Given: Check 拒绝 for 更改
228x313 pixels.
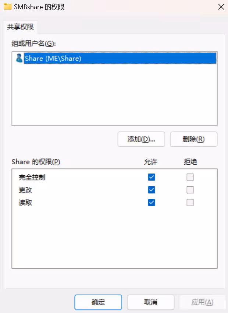Looking at the screenshot, I should [190, 190].
